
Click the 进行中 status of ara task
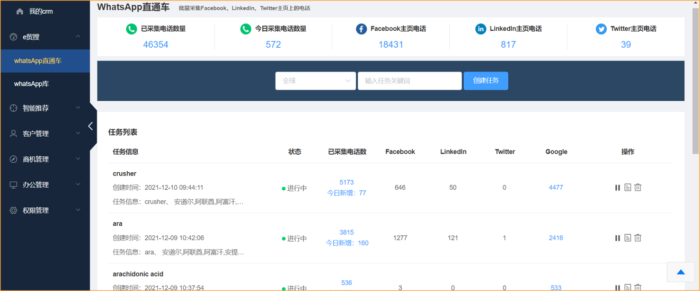294,239
